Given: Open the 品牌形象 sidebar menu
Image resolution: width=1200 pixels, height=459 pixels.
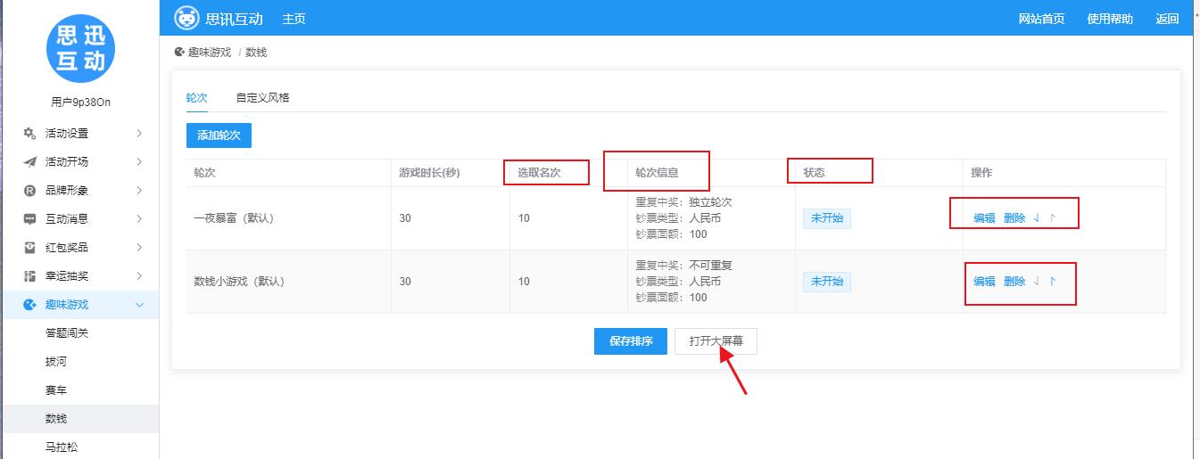Looking at the screenshot, I should [x=79, y=191].
